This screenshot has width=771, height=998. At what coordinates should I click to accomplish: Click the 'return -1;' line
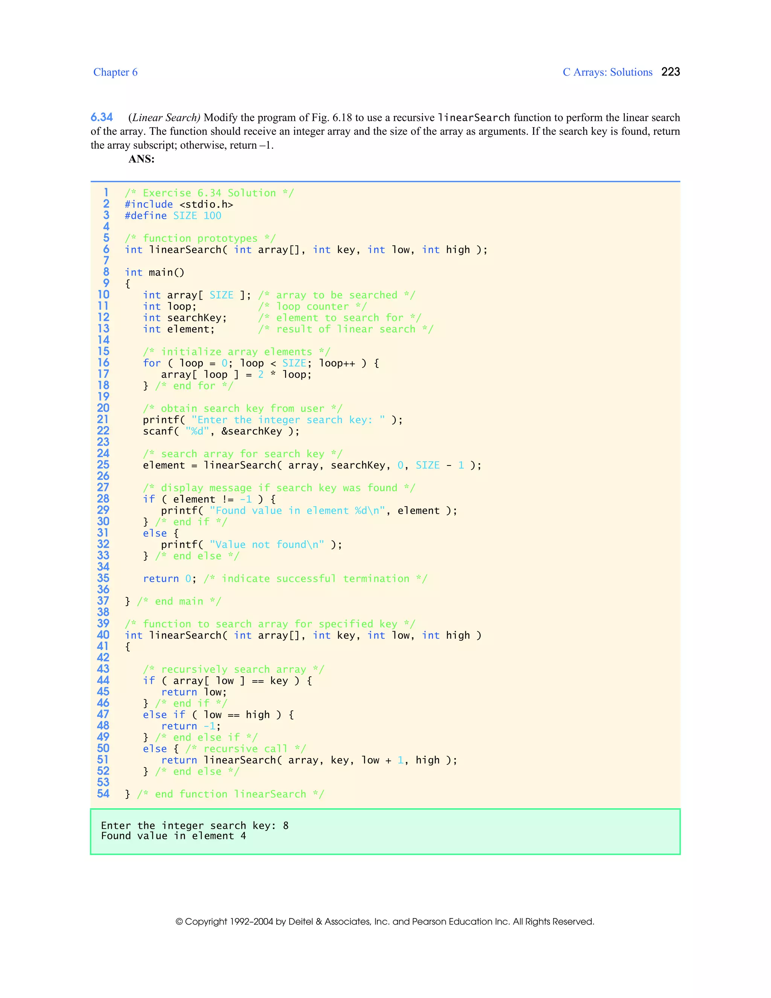tap(191, 726)
